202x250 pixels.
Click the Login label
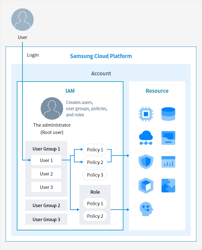pyautogui.click(x=33, y=55)
